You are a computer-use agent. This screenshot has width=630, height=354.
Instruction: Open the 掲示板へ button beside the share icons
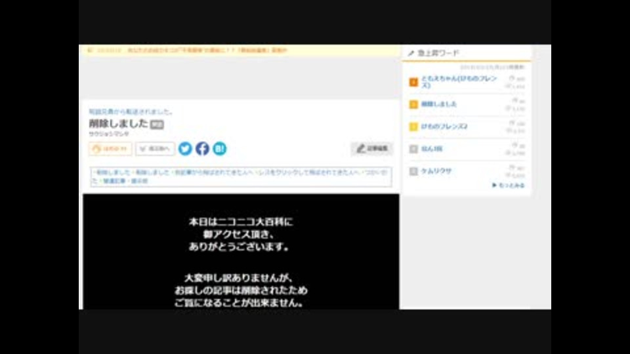(155, 149)
